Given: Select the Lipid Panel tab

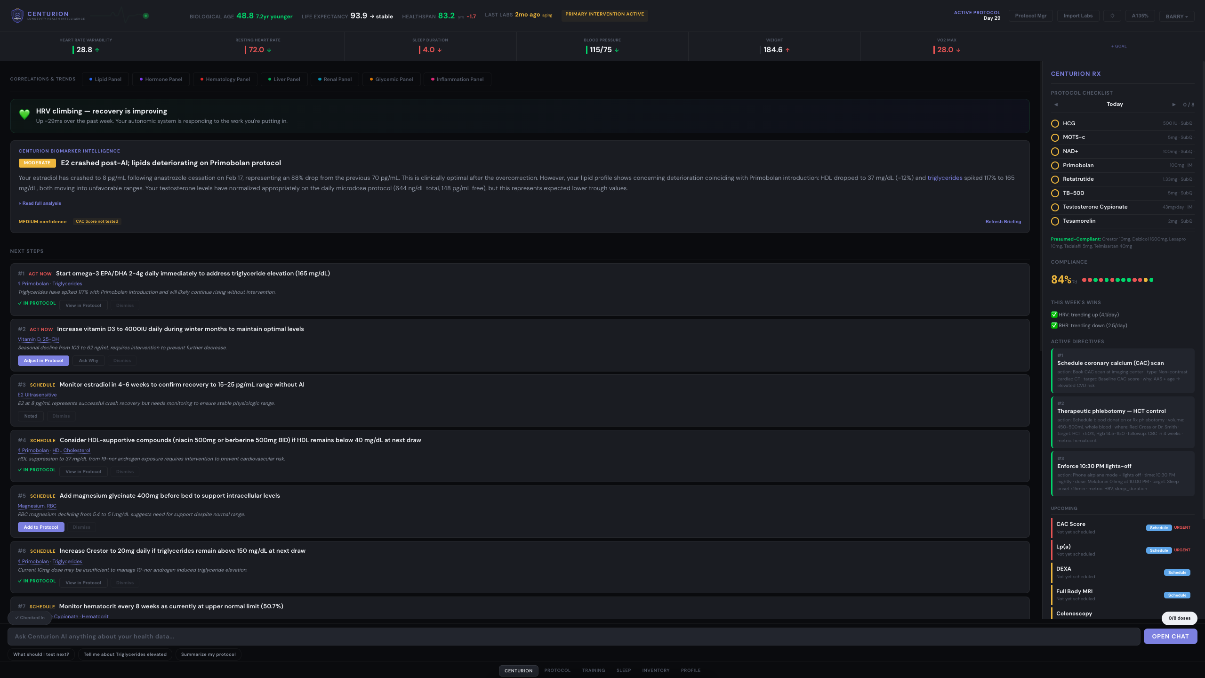Looking at the screenshot, I should 105,79.
